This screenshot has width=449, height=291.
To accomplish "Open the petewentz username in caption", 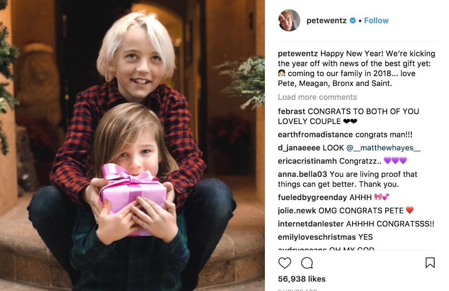I will (x=298, y=54).
